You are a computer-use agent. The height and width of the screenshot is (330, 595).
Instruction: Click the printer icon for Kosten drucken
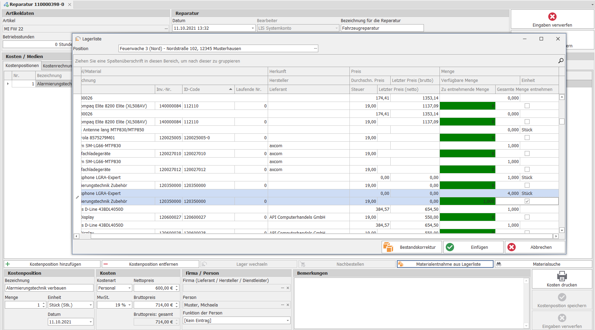pyautogui.click(x=562, y=276)
